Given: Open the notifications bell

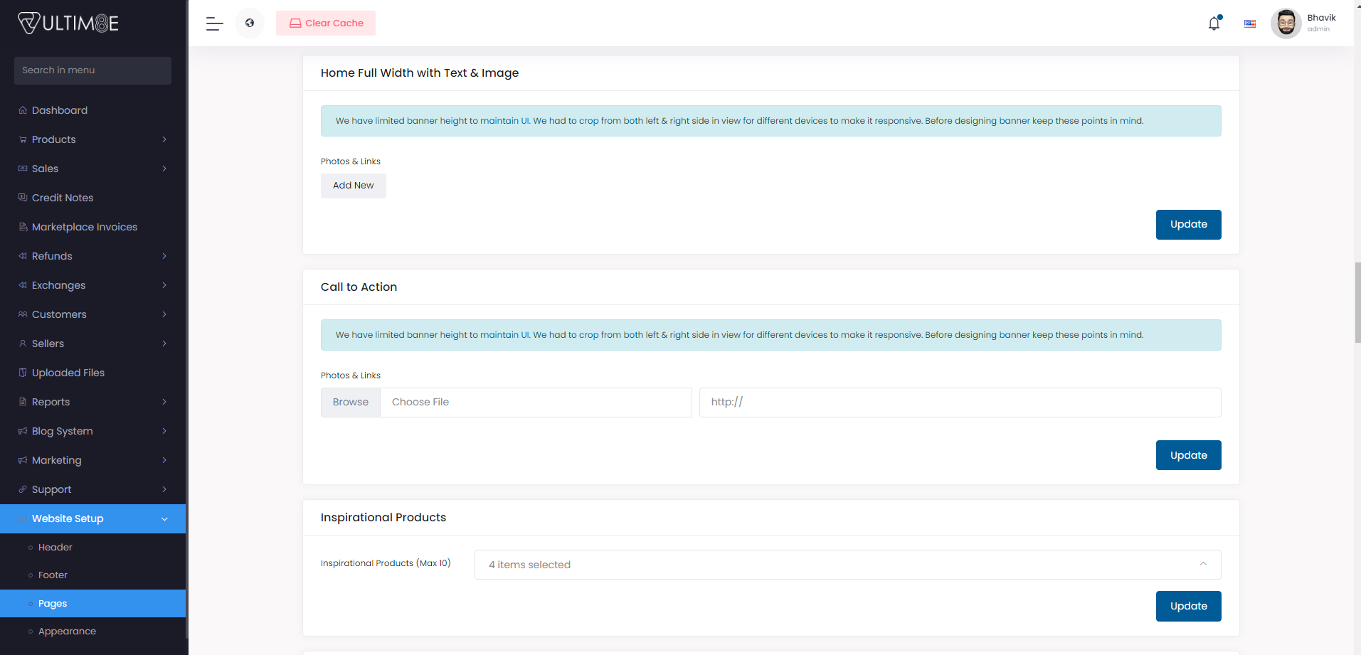Looking at the screenshot, I should tap(1214, 23).
